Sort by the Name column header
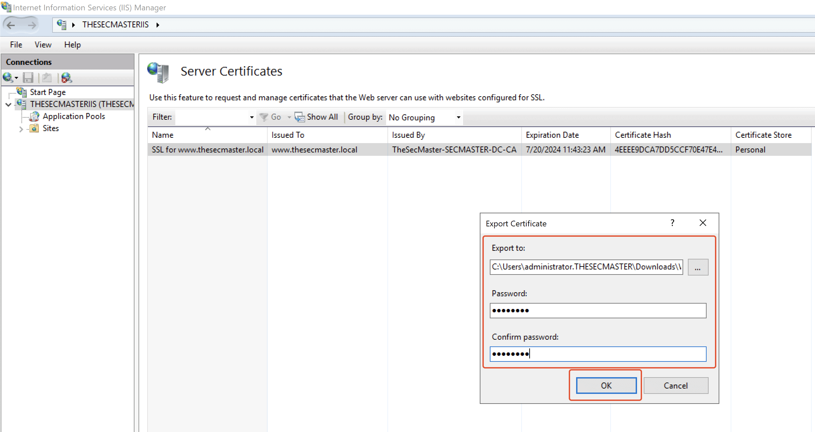 coord(207,135)
